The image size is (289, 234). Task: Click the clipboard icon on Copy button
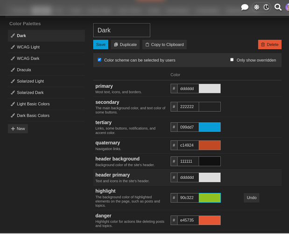147,45
